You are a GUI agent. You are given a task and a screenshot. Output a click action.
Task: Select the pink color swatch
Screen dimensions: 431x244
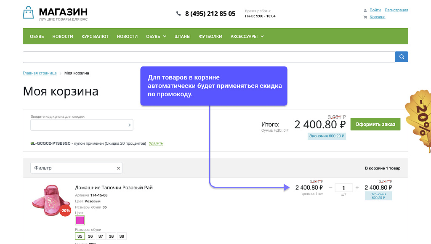click(x=80, y=220)
